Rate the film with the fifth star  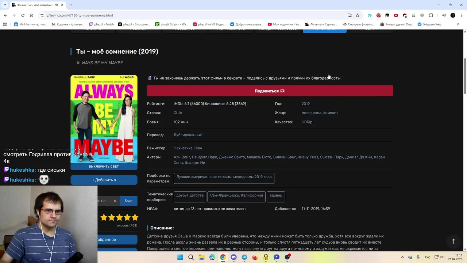pos(135,218)
